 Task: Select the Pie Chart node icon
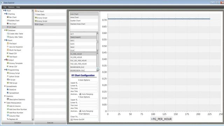8,23
